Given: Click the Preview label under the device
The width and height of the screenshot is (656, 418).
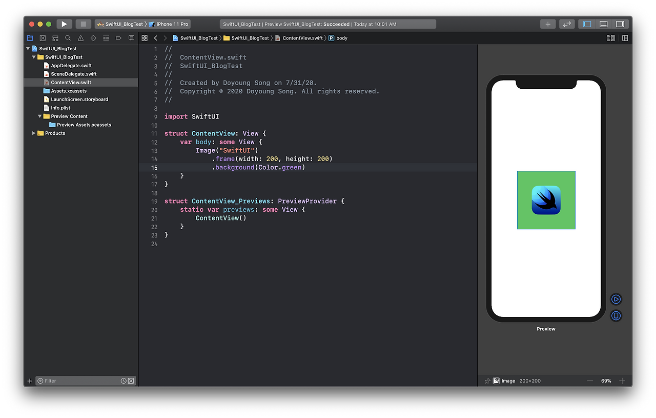Looking at the screenshot, I should [x=546, y=329].
